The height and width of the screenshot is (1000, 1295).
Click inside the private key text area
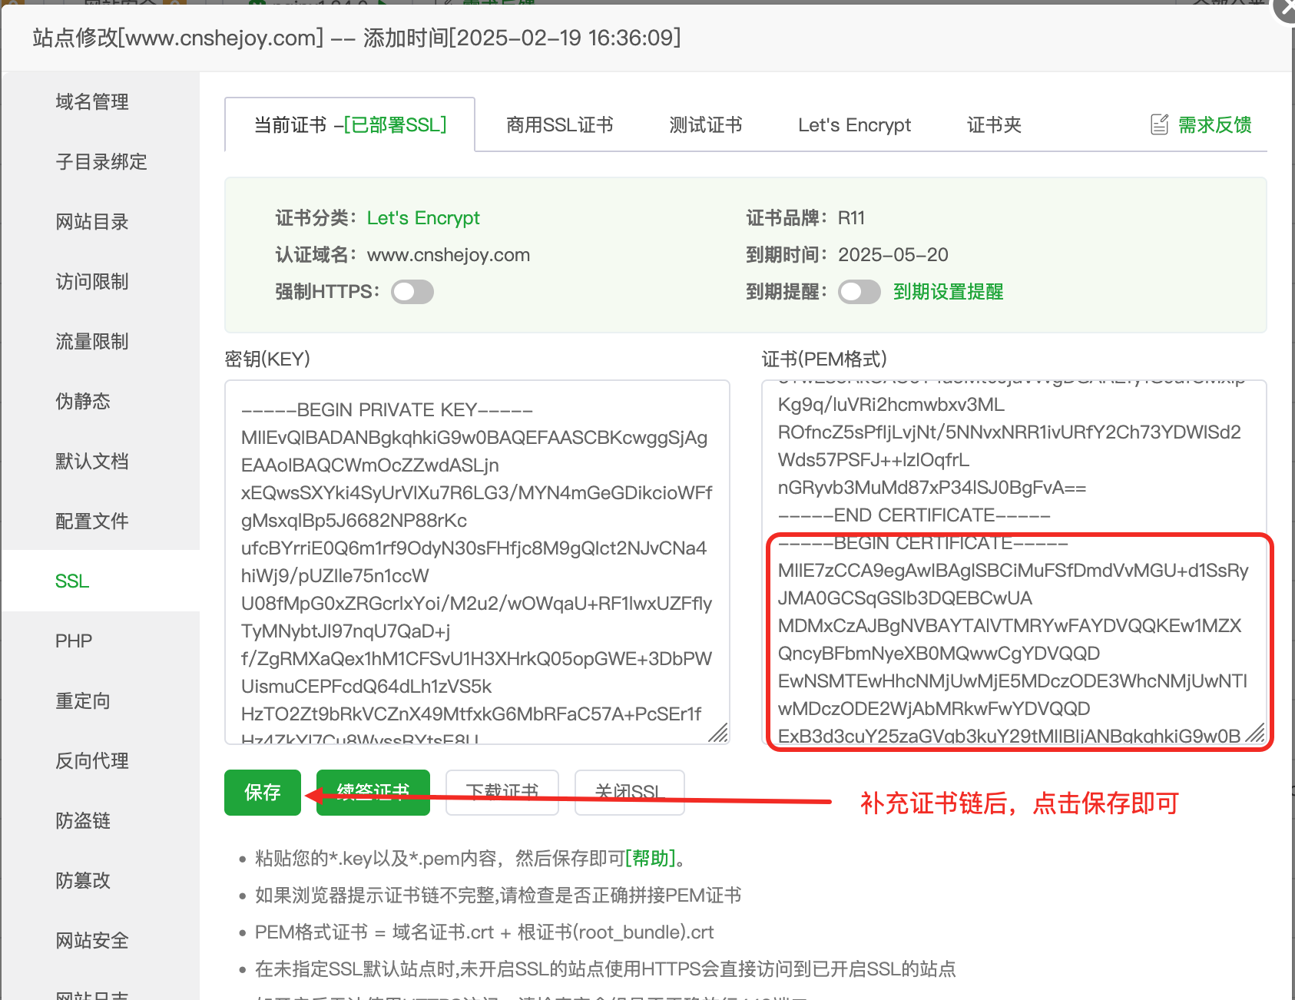click(x=476, y=561)
